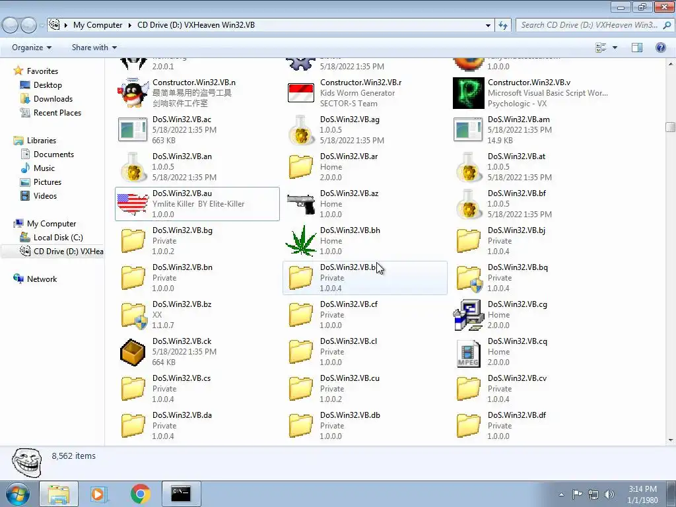The image size is (676, 507).
Task: Select DoS.Win32.VB.at flask icon
Action: pyautogui.click(x=468, y=167)
